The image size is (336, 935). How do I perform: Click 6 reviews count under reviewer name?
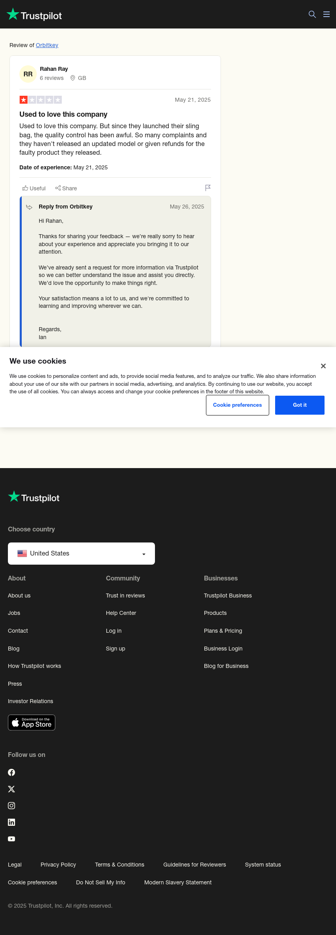pyautogui.click(x=52, y=78)
